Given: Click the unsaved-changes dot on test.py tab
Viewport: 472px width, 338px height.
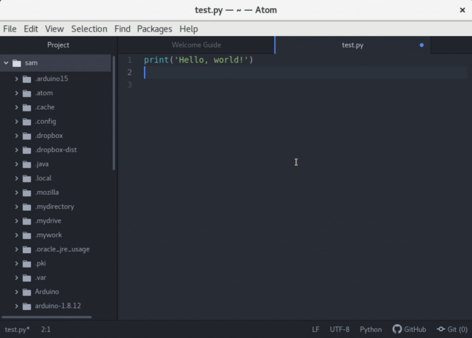Looking at the screenshot, I should 421,45.
